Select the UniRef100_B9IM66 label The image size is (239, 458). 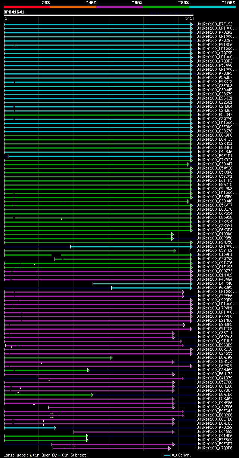(214, 321)
